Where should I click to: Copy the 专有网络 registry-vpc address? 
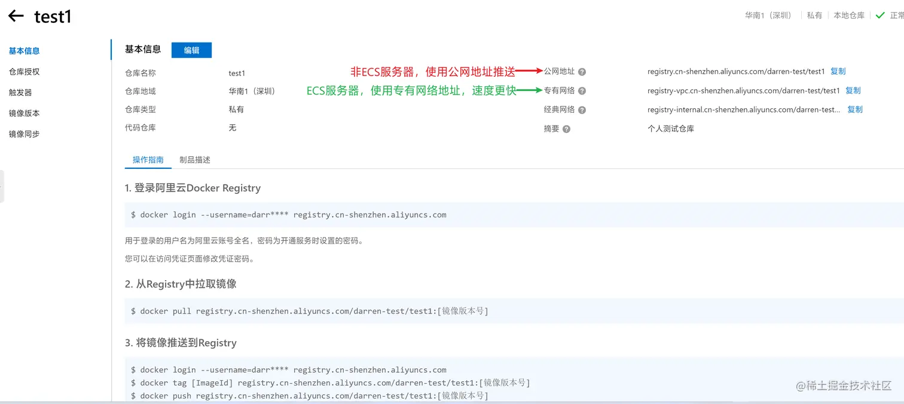853,90
